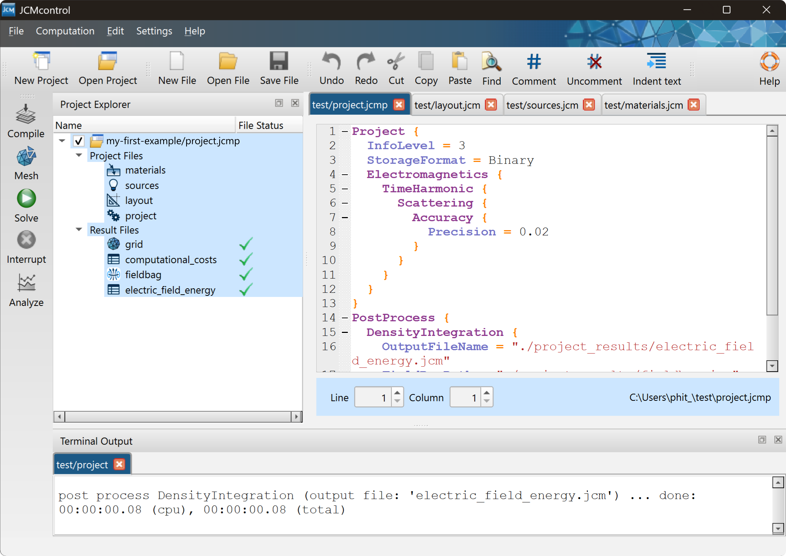Increase the Line number stepper

(x=397, y=393)
